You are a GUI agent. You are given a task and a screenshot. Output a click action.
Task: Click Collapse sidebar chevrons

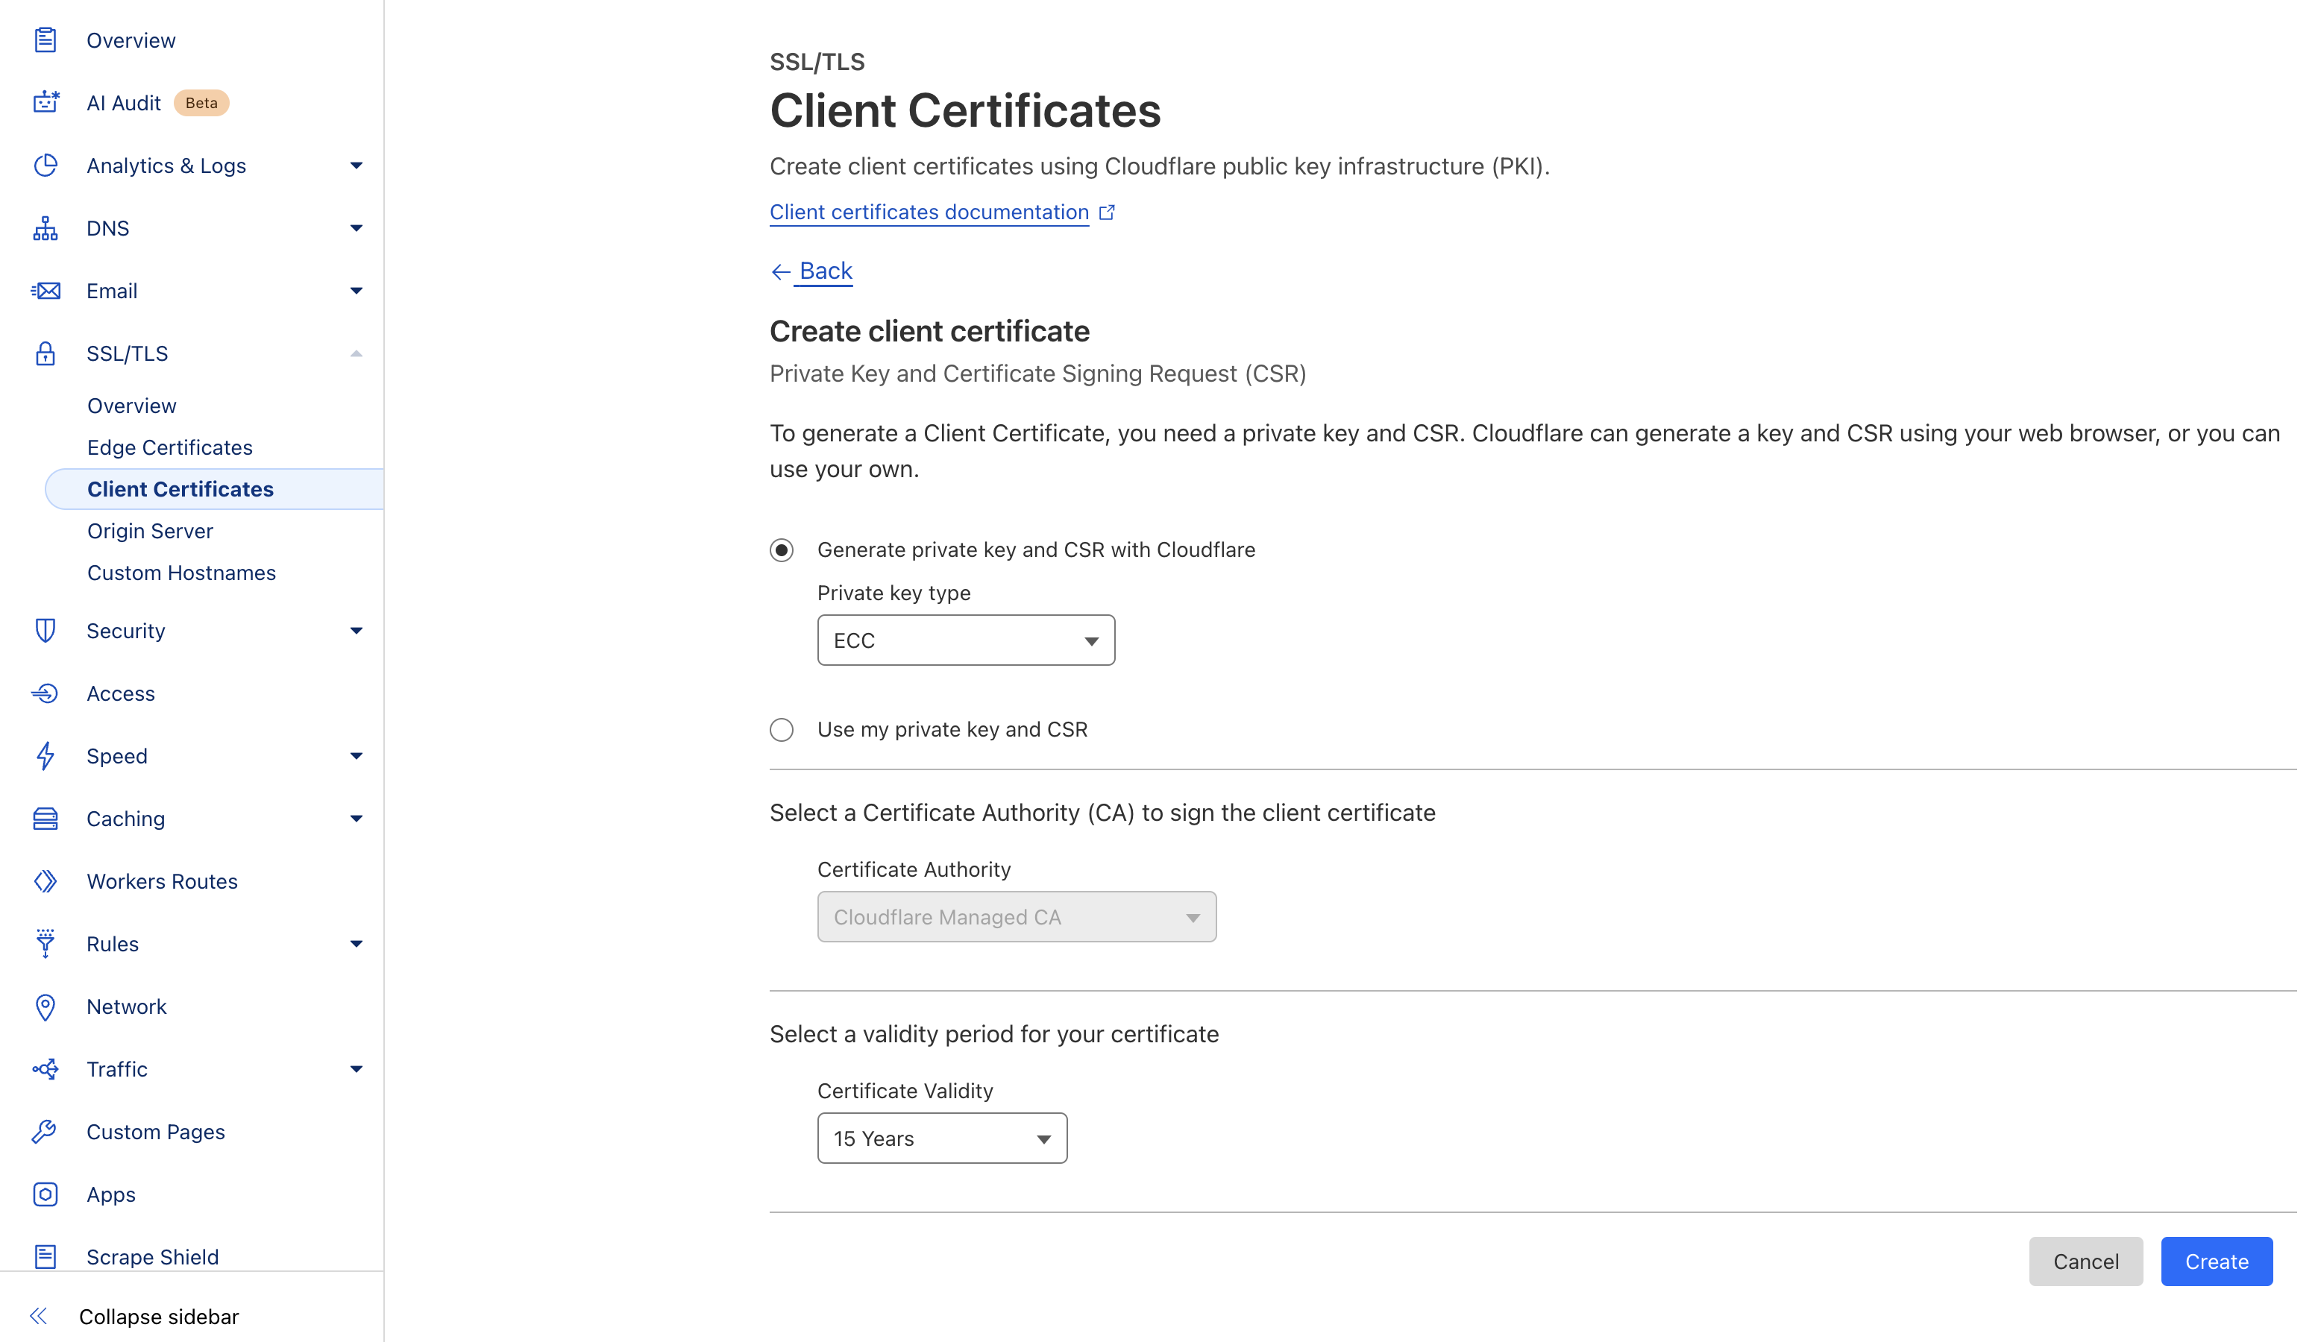pos(39,1316)
